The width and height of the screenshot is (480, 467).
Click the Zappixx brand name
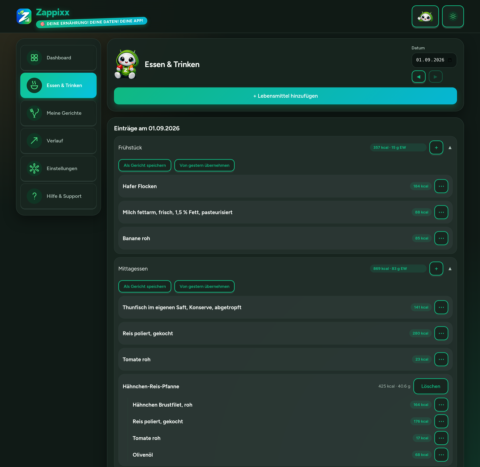coord(53,12)
